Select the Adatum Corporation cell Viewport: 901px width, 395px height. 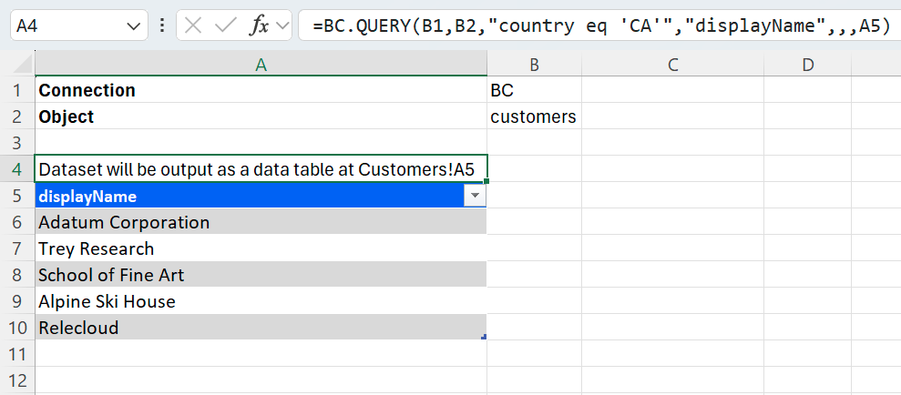pyautogui.click(x=124, y=223)
